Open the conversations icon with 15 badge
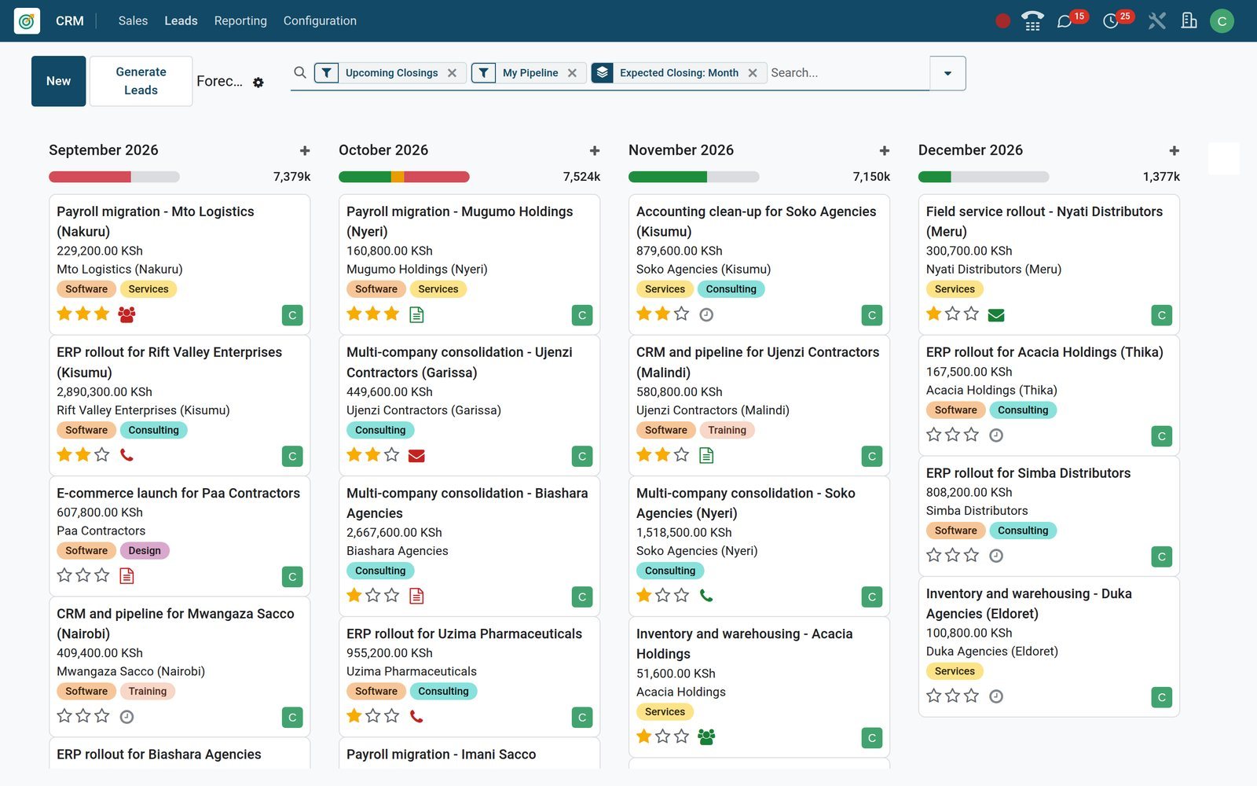 click(x=1065, y=21)
